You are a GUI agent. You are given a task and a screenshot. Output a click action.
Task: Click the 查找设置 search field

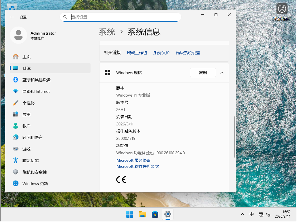(120, 17)
